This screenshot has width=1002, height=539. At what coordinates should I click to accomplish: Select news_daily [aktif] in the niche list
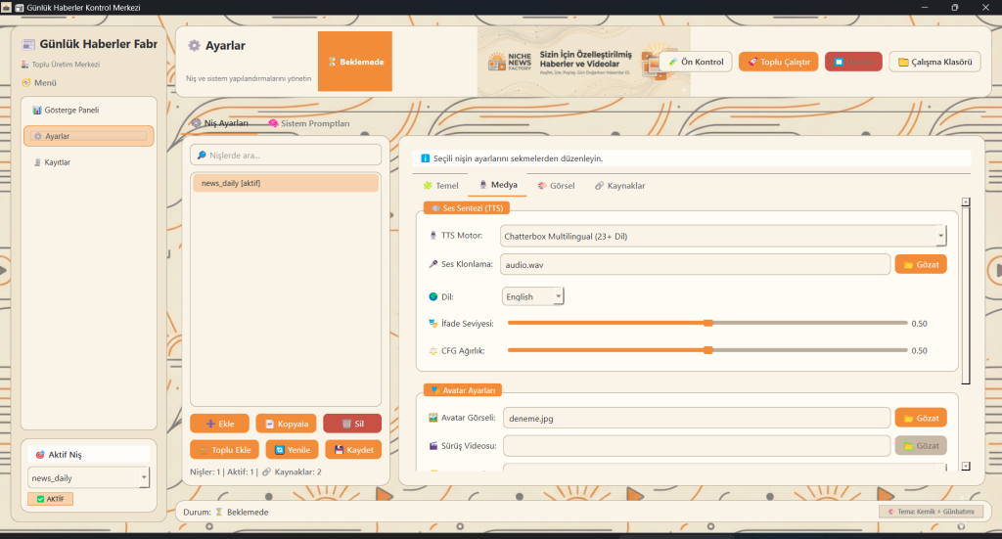point(286,183)
